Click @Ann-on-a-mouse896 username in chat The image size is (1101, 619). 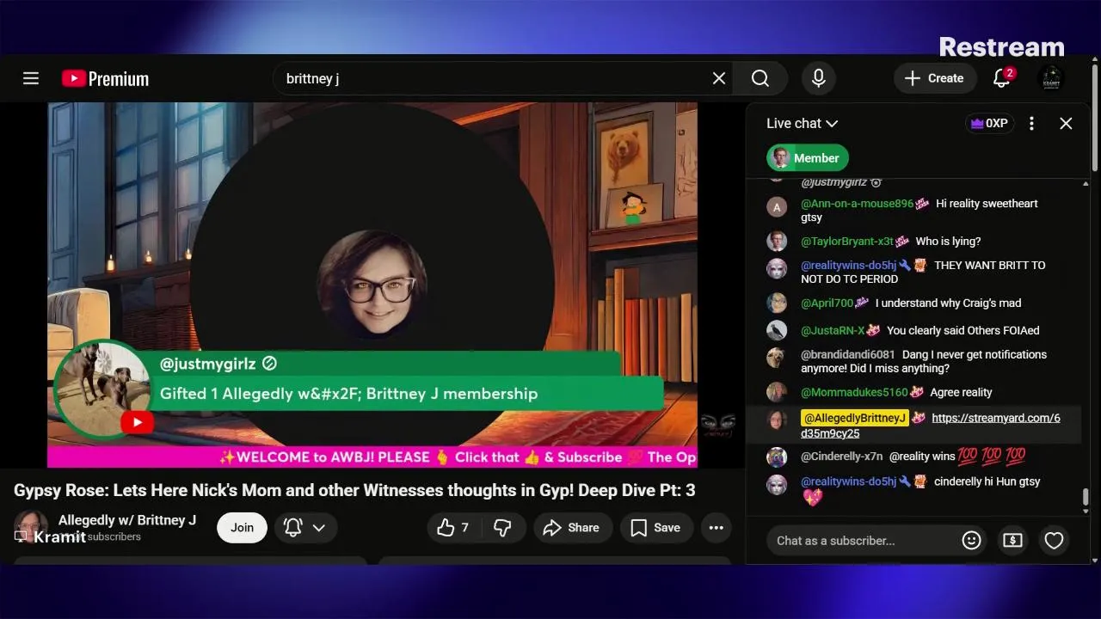click(857, 204)
